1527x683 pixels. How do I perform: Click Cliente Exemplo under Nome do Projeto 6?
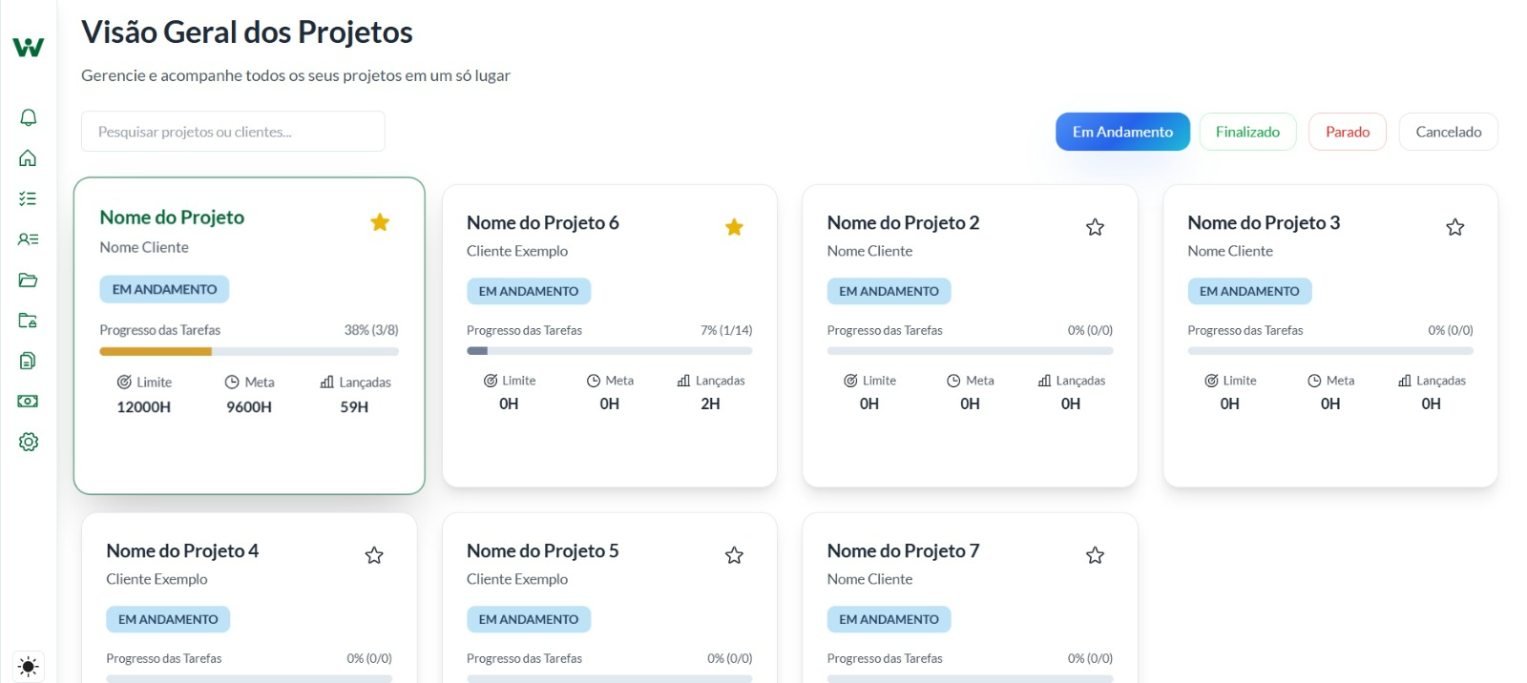pos(517,251)
